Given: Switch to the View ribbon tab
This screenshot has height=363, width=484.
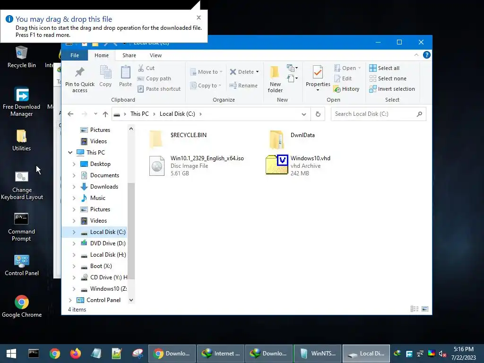Looking at the screenshot, I should tap(156, 55).
